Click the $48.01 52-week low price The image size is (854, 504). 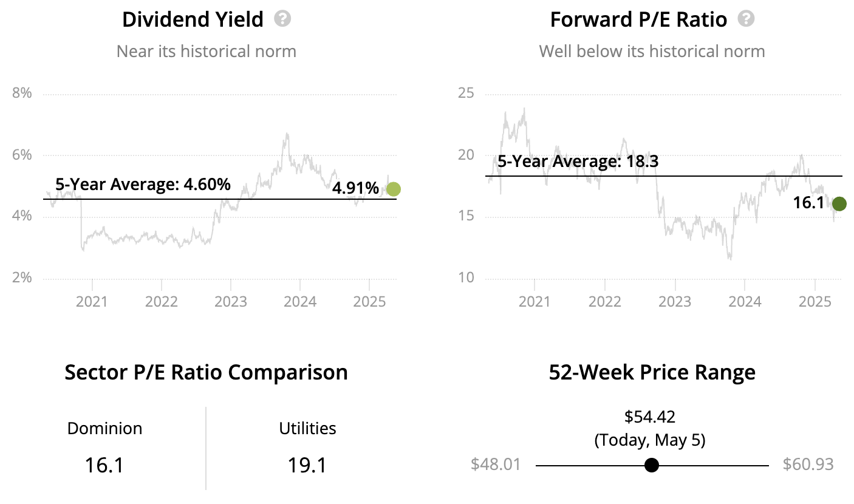tap(496, 465)
